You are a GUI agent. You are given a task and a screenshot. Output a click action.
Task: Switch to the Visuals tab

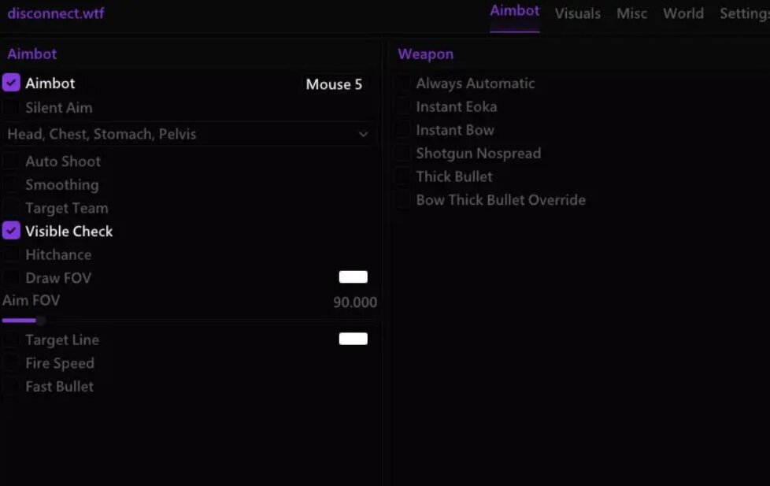point(577,13)
